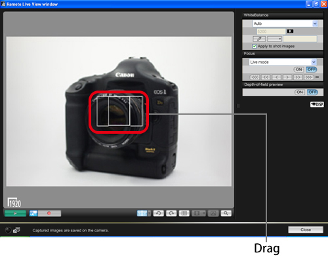Switch Depth-of-field preview OFF
328x257 pixels.
tap(312, 92)
